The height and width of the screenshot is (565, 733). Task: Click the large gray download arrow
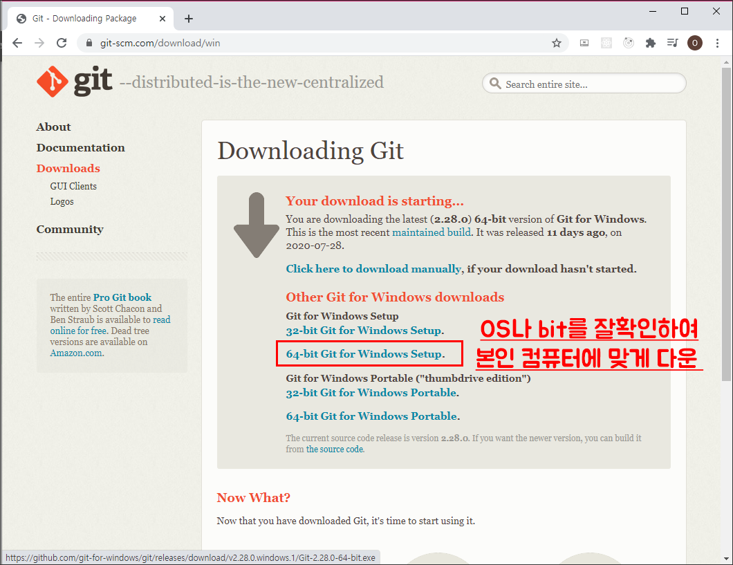(257, 225)
